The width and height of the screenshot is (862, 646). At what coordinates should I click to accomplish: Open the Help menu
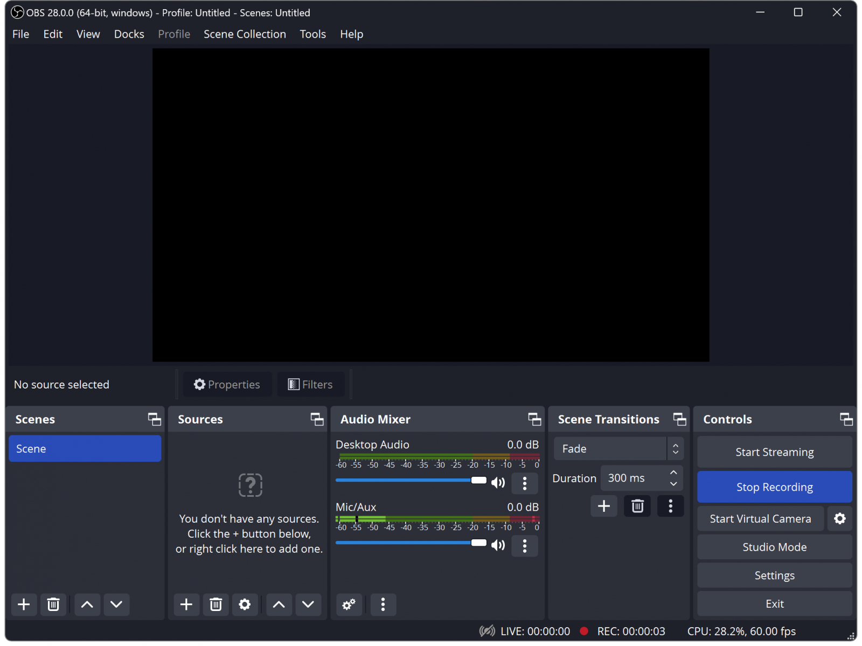click(351, 34)
